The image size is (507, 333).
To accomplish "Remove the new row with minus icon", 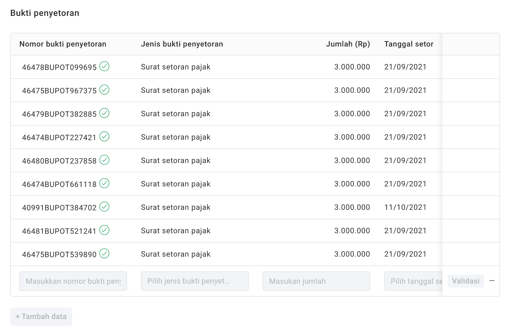I will point(492,281).
